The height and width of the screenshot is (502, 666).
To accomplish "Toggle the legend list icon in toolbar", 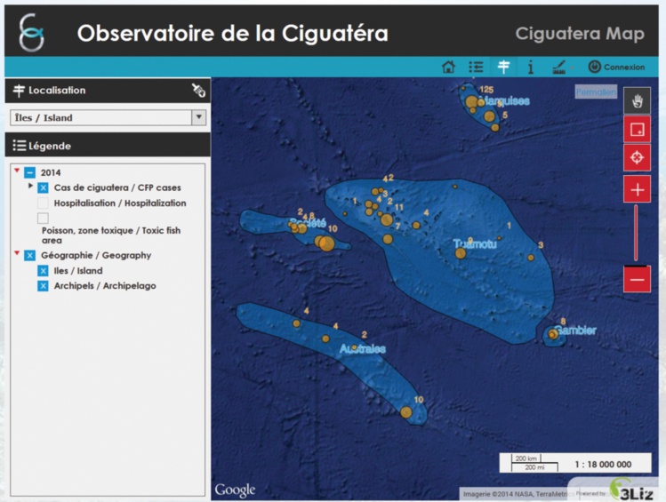I will (x=476, y=67).
